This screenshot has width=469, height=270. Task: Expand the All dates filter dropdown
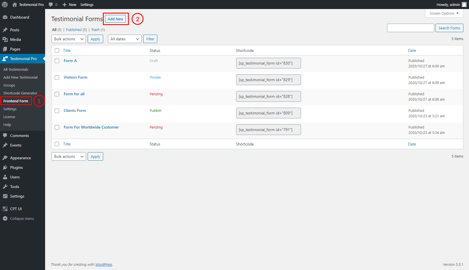coord(124,39)
